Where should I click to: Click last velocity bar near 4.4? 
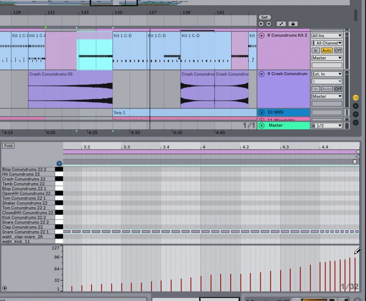355,274
